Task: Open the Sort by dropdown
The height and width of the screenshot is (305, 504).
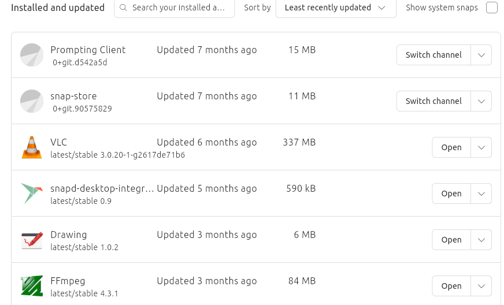Action: (335, 8)
